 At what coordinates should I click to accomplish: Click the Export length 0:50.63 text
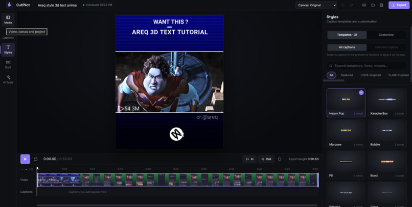click(x=304, y=159)
